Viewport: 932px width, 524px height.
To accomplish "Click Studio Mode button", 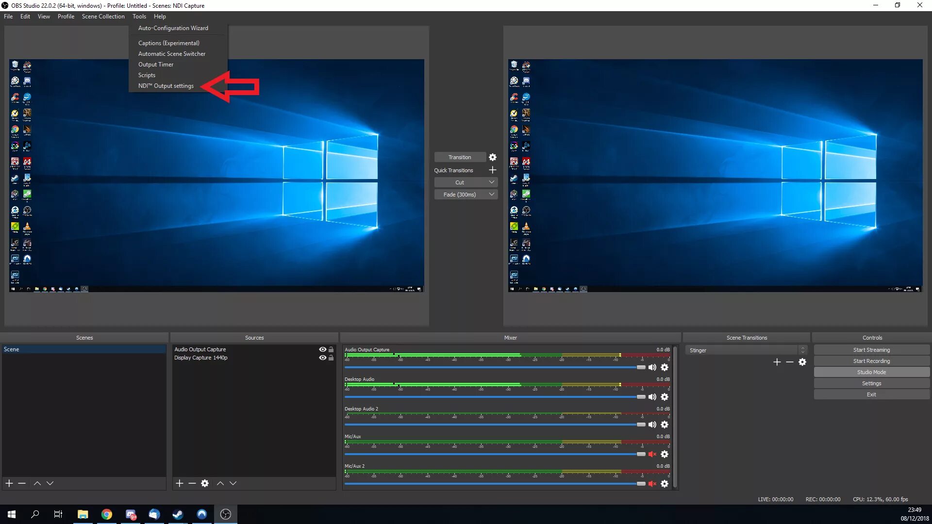I will pyautogui.click(x=871, y=372).
